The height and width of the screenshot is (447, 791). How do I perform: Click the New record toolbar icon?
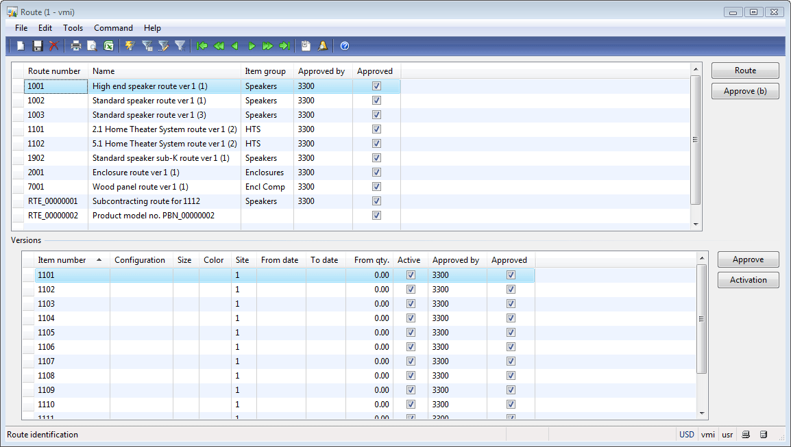21,46
